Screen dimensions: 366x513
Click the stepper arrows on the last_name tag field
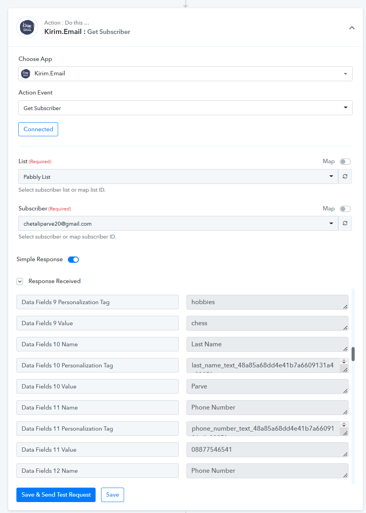coord(344,362)
